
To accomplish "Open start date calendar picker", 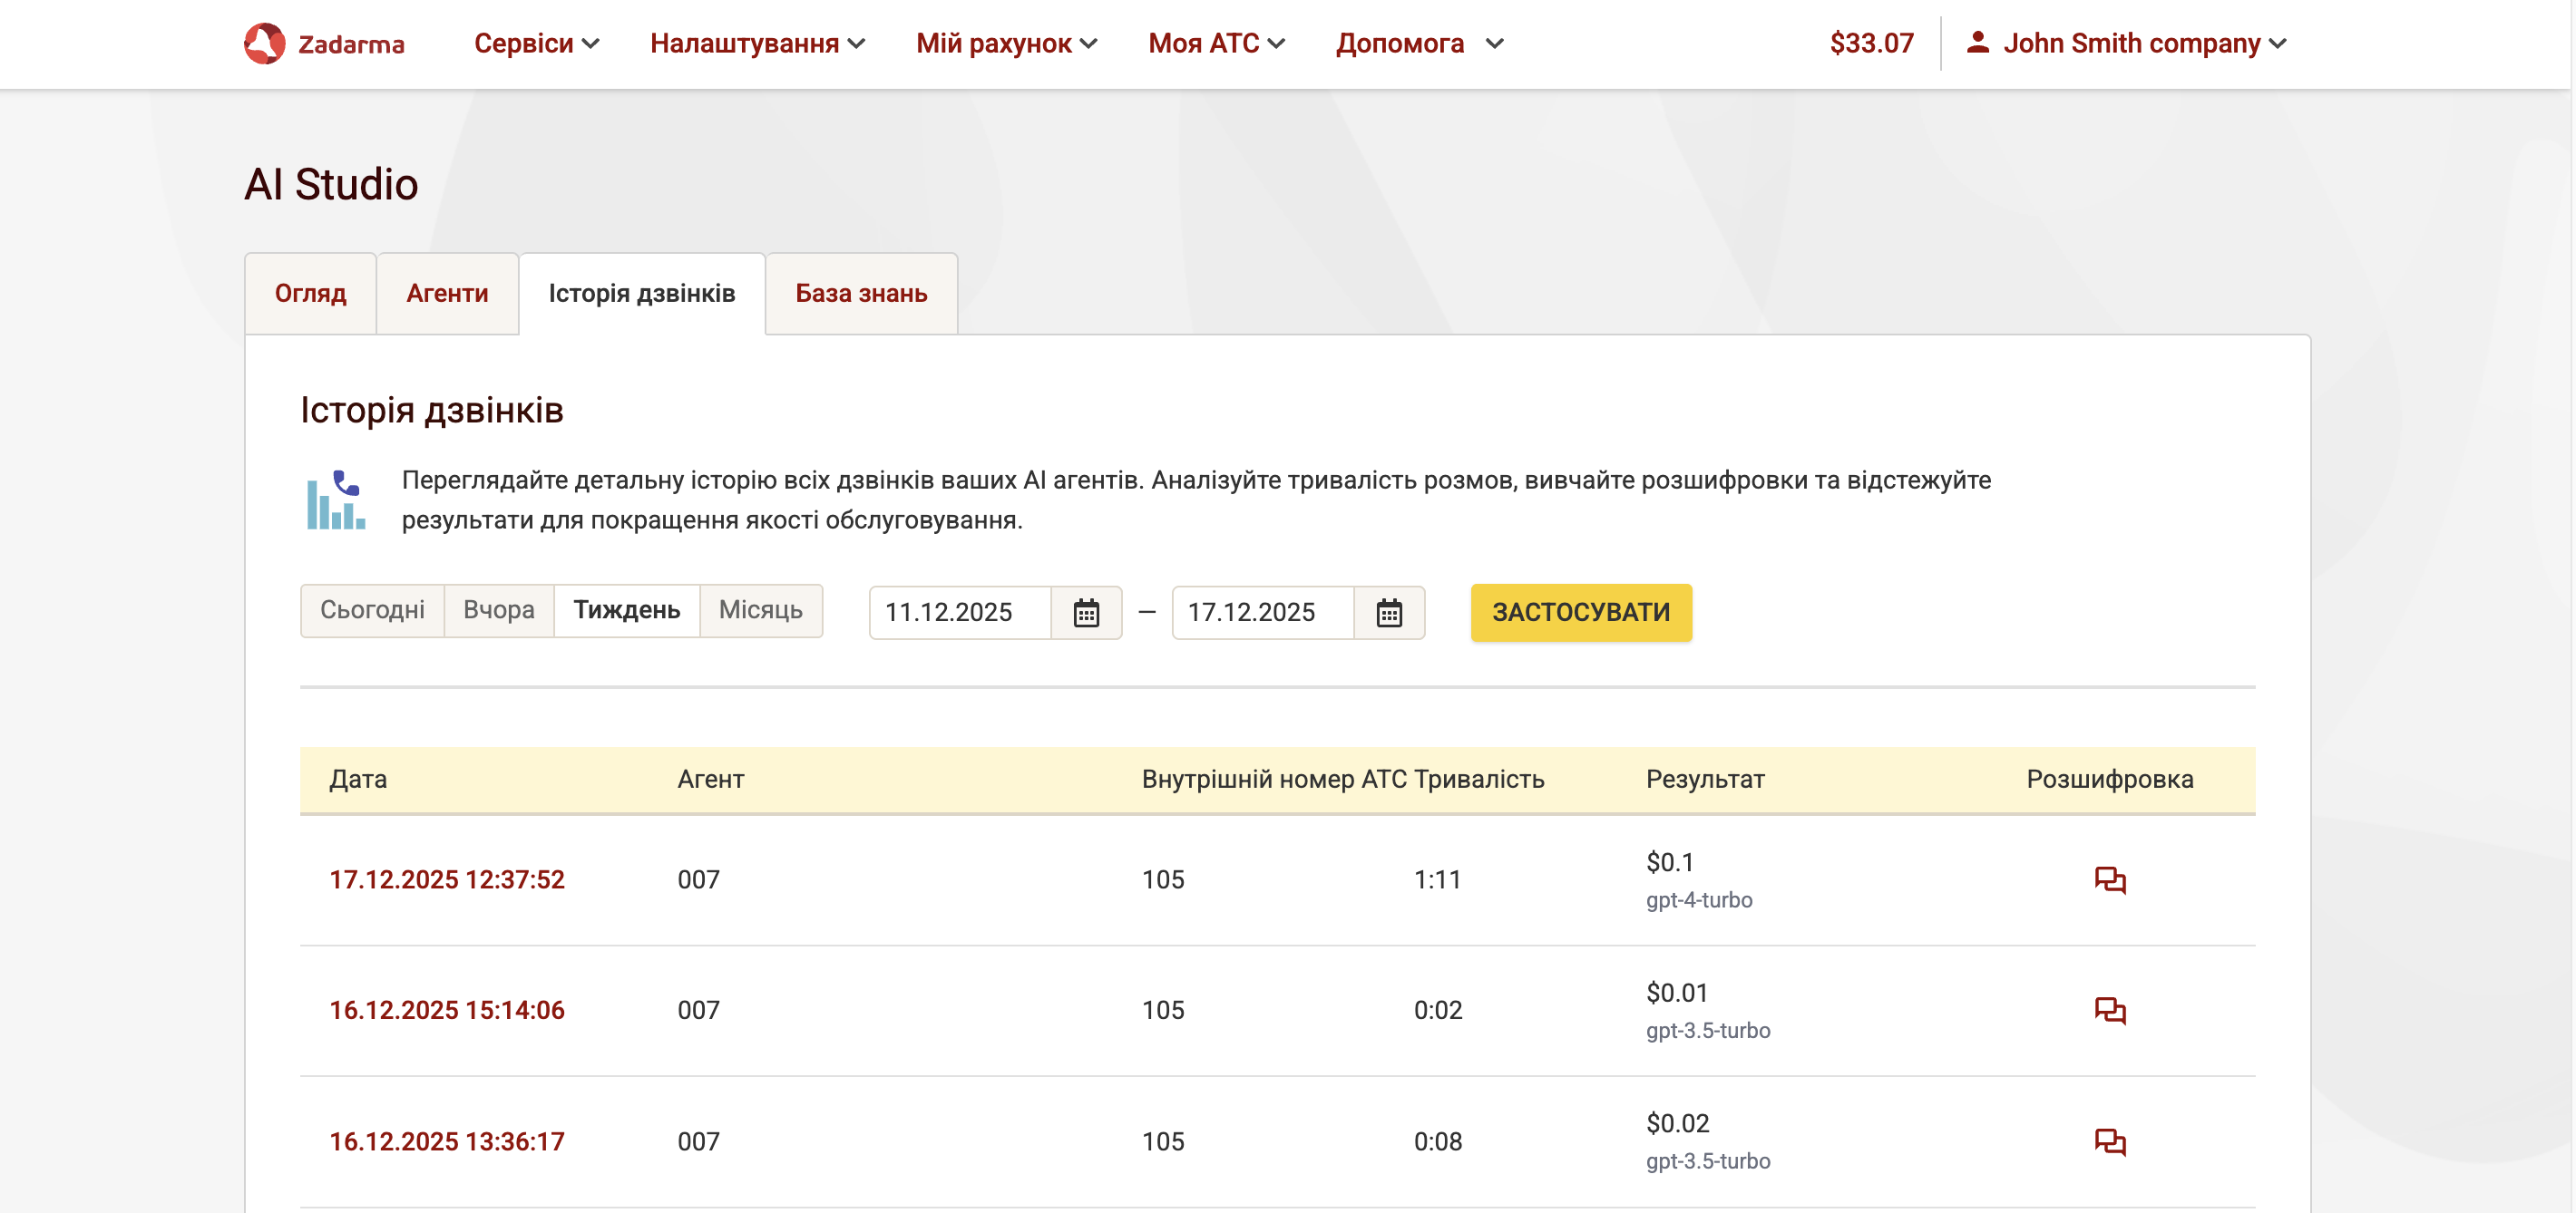I will click(x=1086, y=613).
